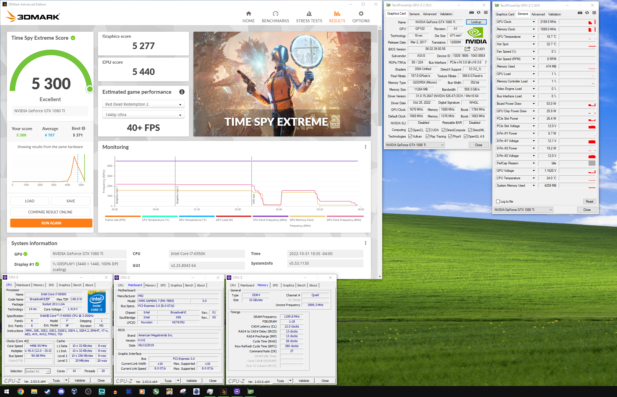This screenshot has height=397, width=617.
Task: Refresh GPU-Z Sensors window
Action: pyautogui.click(x=587, y=13)
